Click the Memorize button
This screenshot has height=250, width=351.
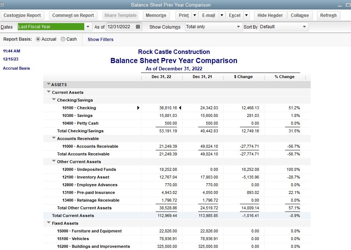(x=156, y=15)
